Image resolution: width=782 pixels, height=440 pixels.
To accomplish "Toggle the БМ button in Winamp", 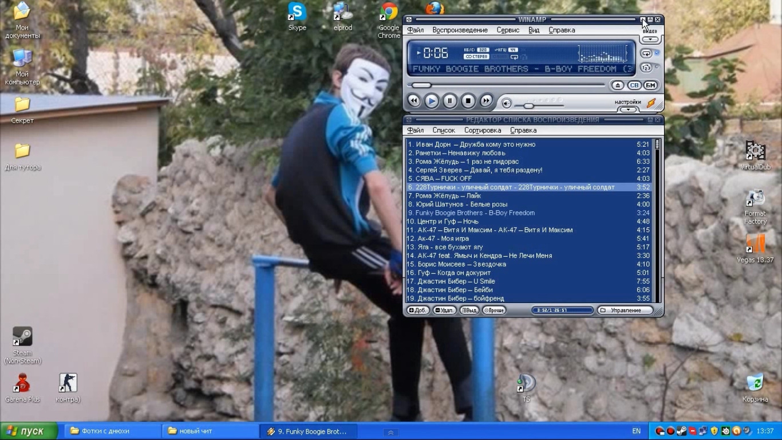I will click(x=650, y=85).
